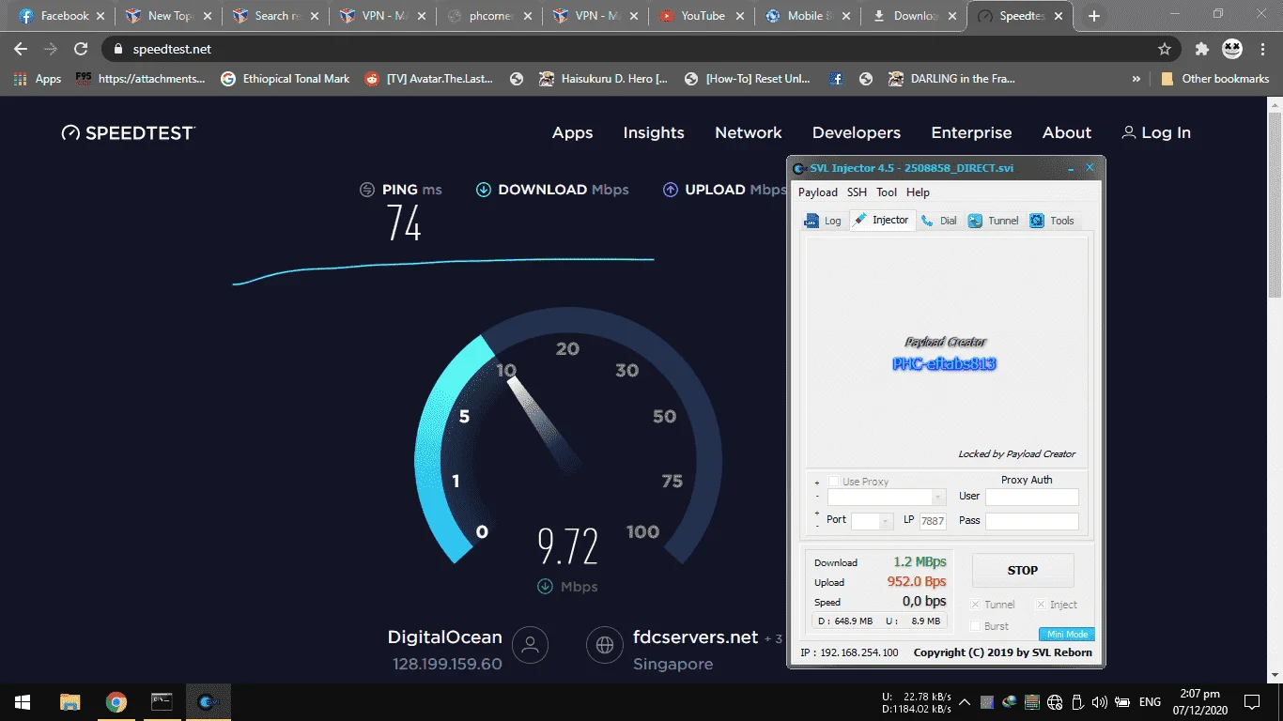Switch to the Dial tab
This screenshot has width=1283, height=721.
click(x=938, y=221)
